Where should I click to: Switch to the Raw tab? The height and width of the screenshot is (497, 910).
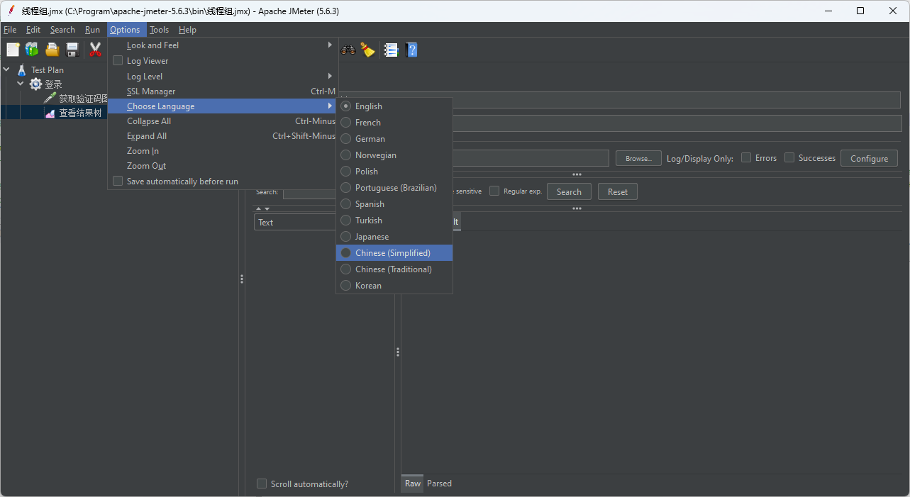tap(413, 484)
